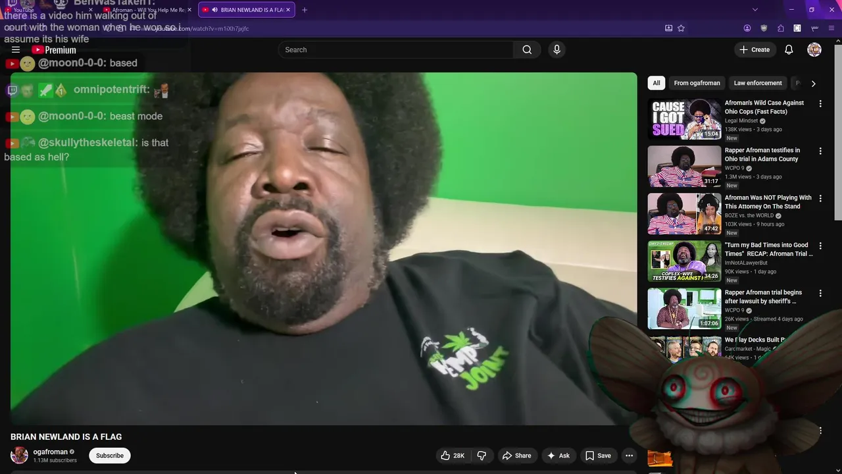Viewport: 842px width, 474px height.
Task: Click the install app icon in address bar
Action: point(668,28)
